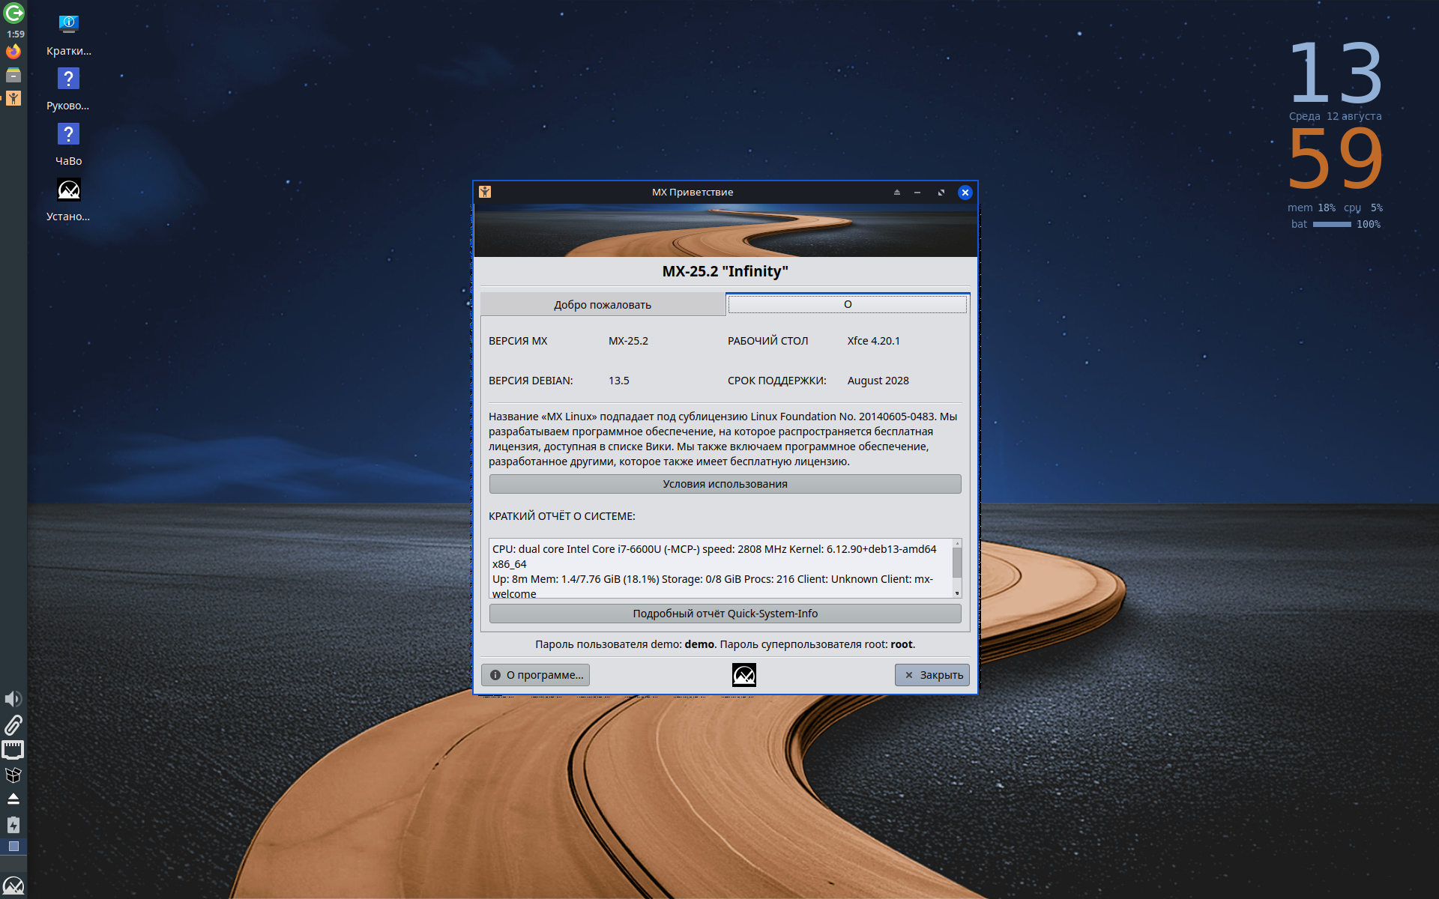The height and width of the screenshot is (899, 1439).
Task: Select the MX Welcome item in the panel taskbar
Action: click(13, 98)
